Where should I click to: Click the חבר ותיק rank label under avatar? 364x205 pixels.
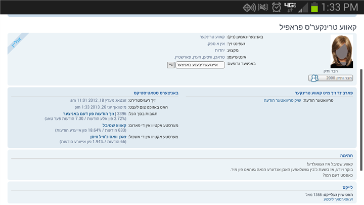pyautogui.click(x=331, y=71)
